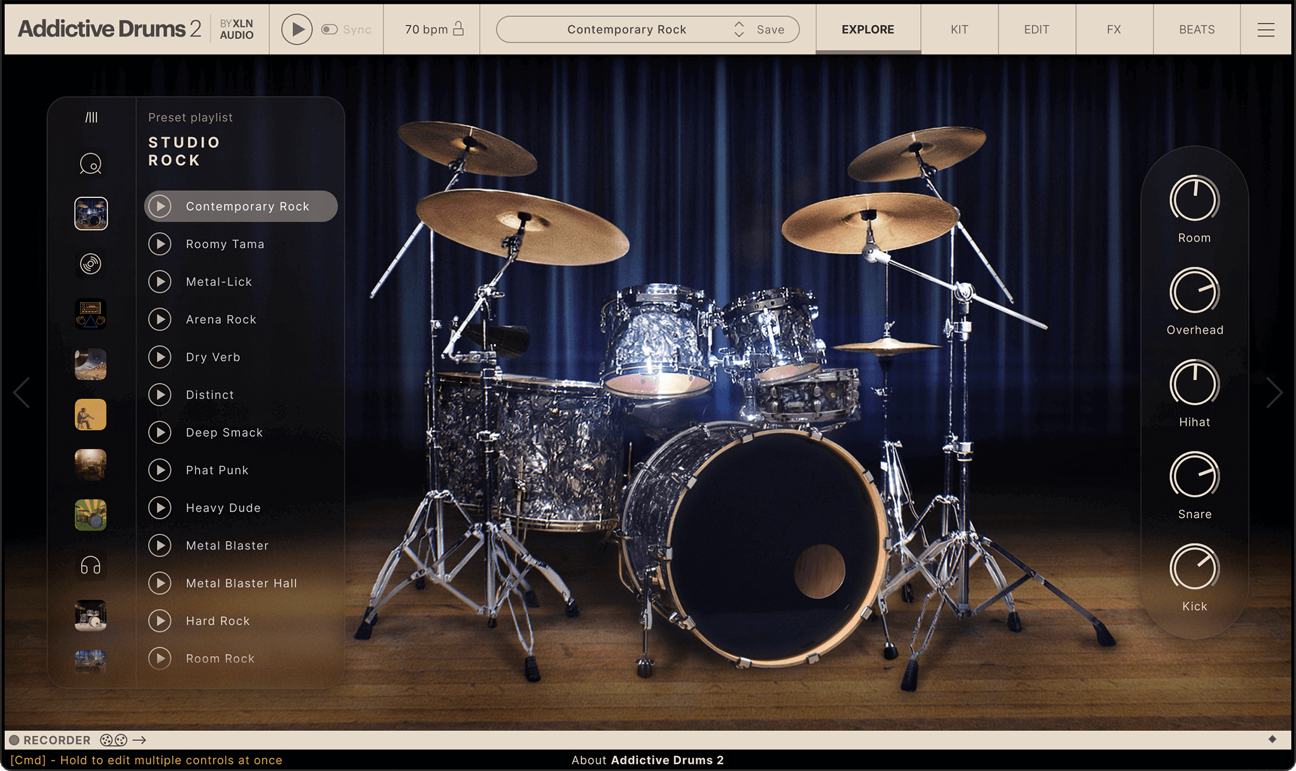
Task: Click the About Addictive Drums 2 link
Action: [648, 760]
